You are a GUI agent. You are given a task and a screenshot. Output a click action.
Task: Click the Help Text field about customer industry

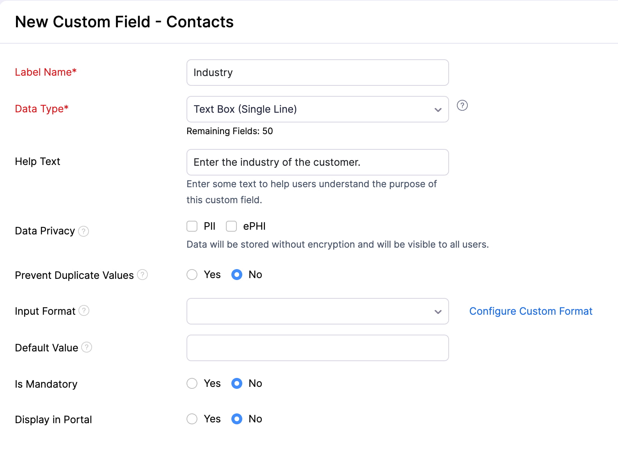pyautogui.click(x=317, y=162)
